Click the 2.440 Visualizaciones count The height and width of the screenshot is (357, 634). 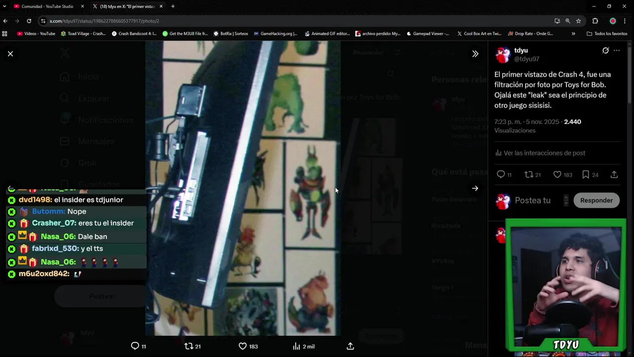(537, 126)
